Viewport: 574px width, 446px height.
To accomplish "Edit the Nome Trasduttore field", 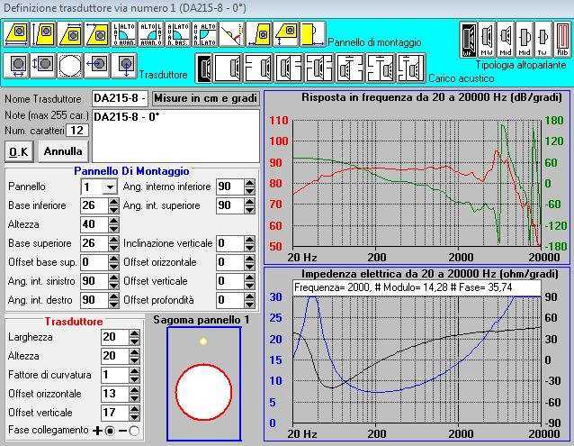I will coord(120,98).
